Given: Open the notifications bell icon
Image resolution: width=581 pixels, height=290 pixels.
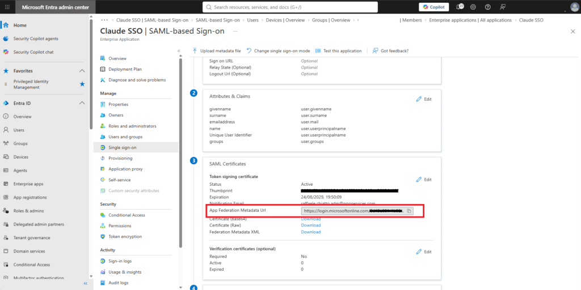Looking at the screenshot, I should tap(460, 7).
